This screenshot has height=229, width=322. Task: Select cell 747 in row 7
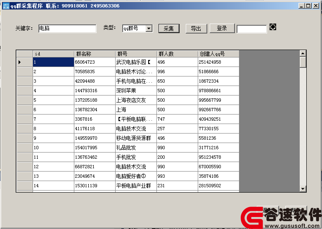177,119
